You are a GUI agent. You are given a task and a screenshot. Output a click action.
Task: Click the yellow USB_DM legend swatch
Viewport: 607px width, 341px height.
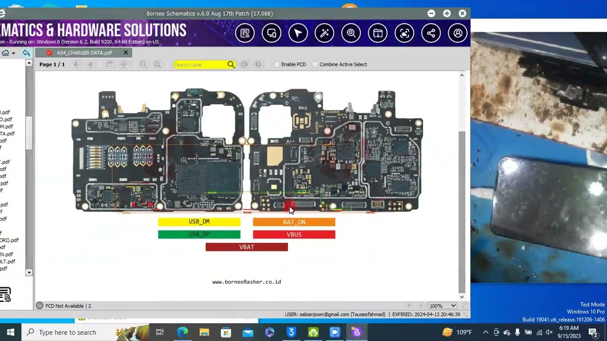[199, 222]
